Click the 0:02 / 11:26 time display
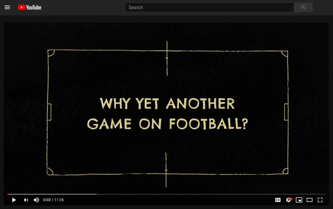 [54, 200]
